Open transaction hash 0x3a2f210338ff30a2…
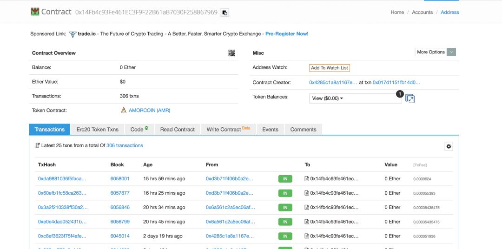Viewport: 502px width, 249px height. pyautogui.click(x=63, y=207)
